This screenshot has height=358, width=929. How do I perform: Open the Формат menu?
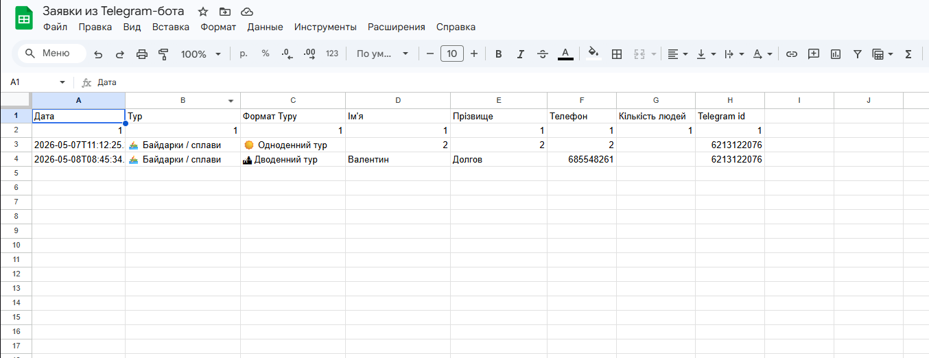point(218,27)
